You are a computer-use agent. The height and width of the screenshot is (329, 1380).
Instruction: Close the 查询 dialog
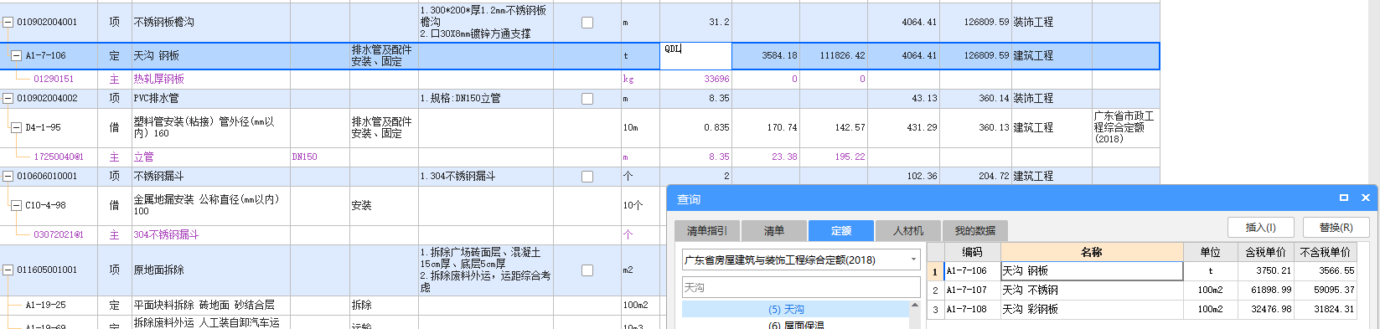1366,198
